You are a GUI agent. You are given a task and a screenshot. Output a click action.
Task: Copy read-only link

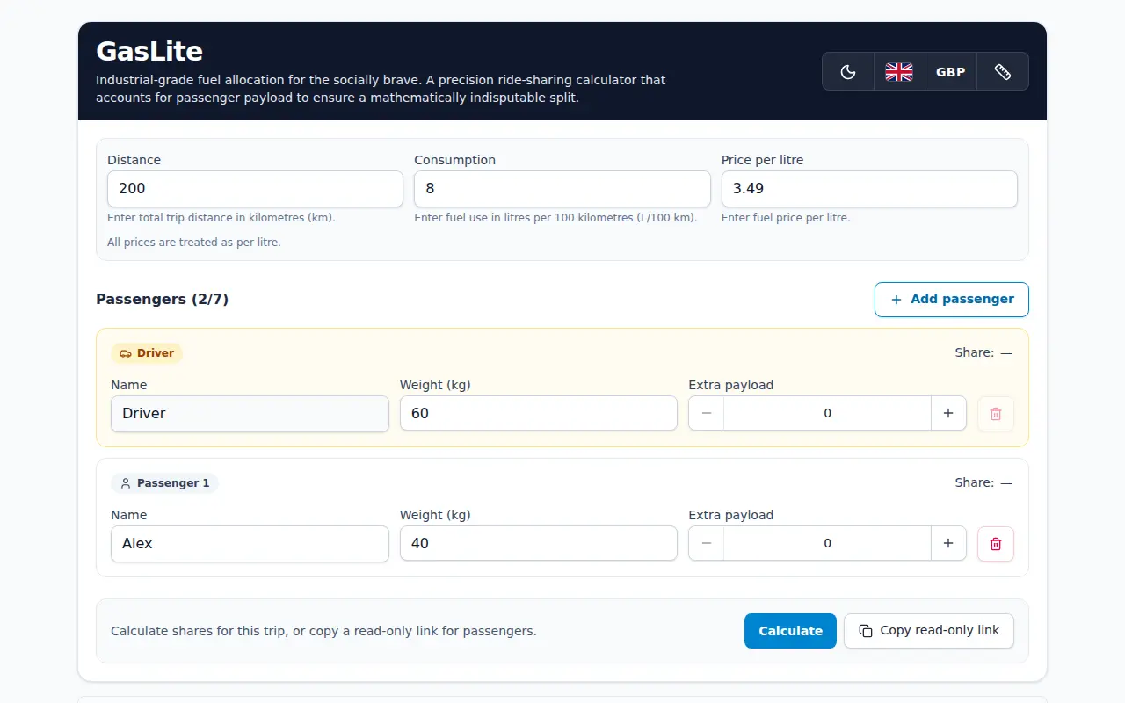(x=929, y=631)
